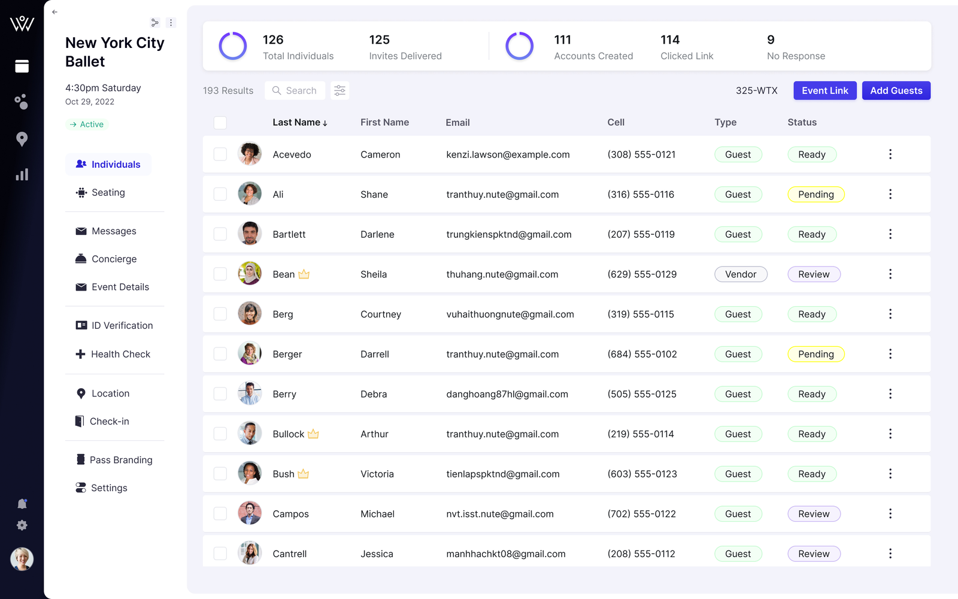Image resolution: width=958 pixels, height=599 pixels.
Task: Open row actions menu for Cantrell
Action: [890, 553]
